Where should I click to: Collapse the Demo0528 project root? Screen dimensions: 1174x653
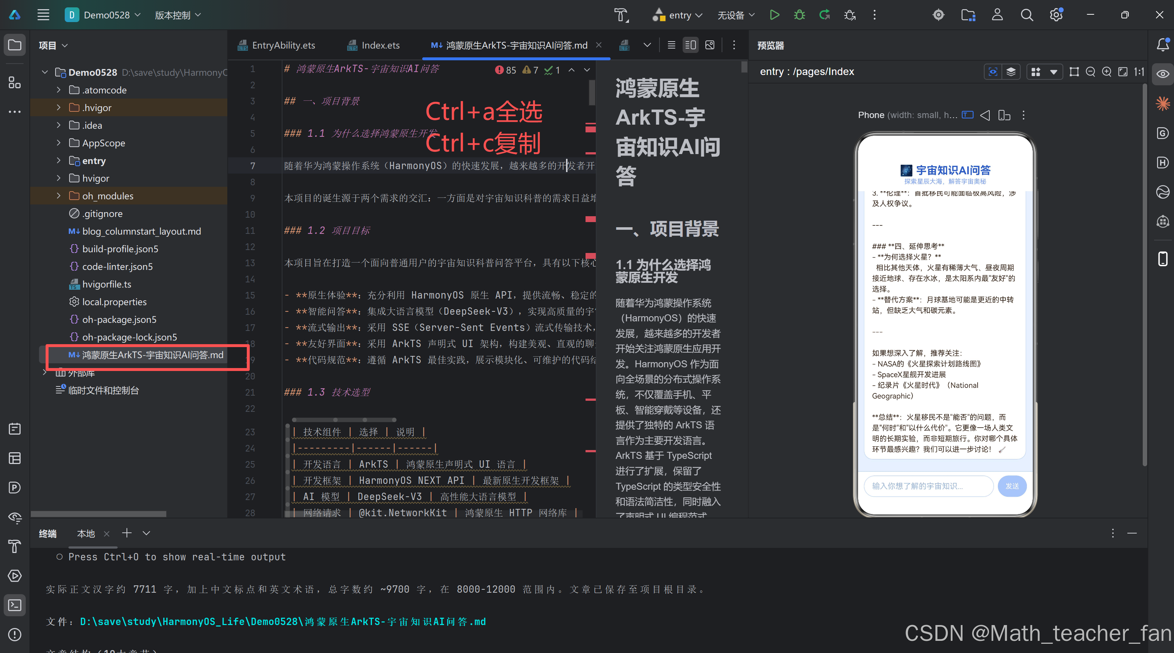(45, 72)
